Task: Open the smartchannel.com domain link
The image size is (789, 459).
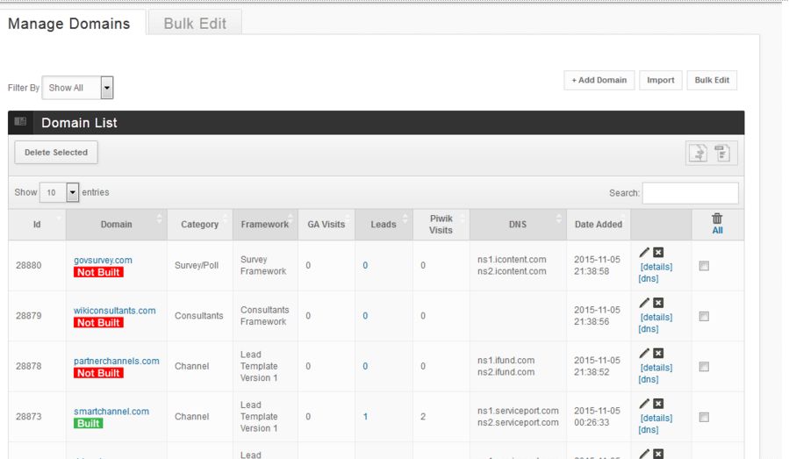Action: point(111,412)
